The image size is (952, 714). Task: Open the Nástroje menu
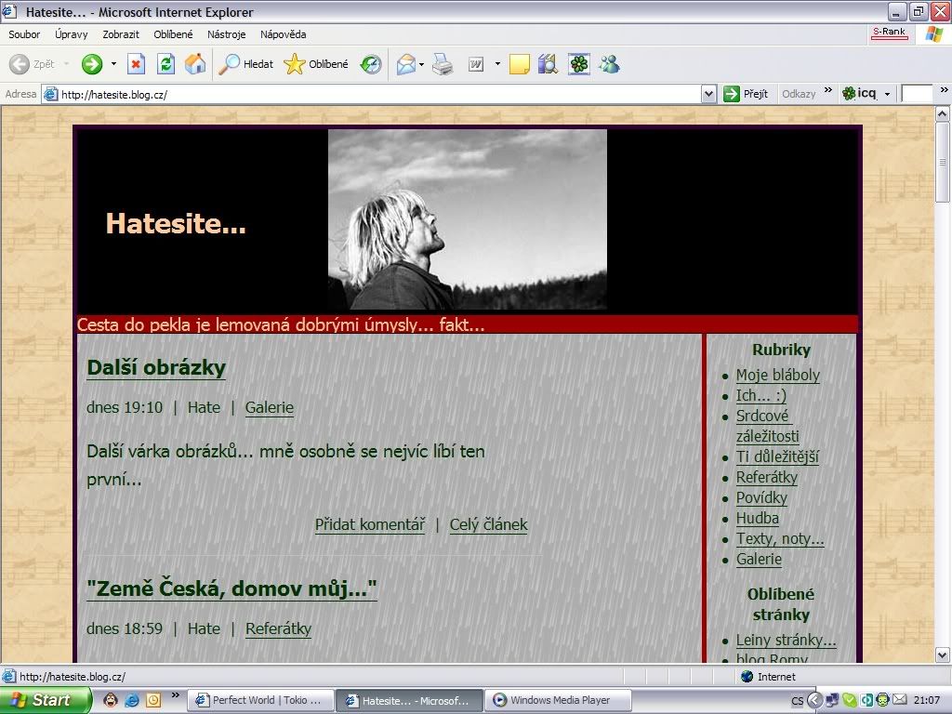tap(226, 34)
